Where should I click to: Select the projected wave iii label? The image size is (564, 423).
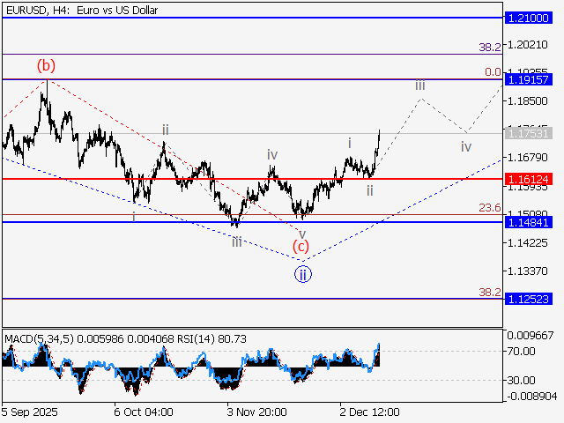tap(420, 85)
